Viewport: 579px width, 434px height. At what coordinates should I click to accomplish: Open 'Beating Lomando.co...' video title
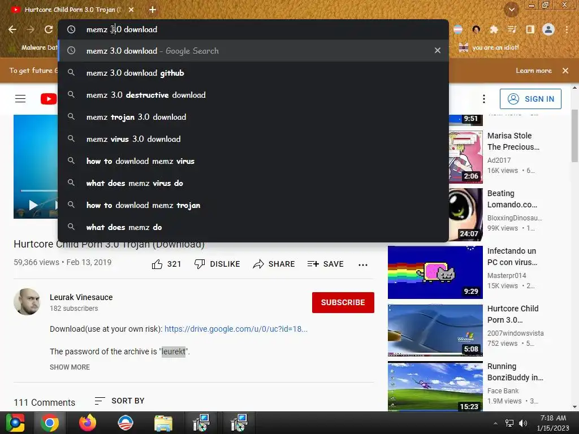point(512,199)
